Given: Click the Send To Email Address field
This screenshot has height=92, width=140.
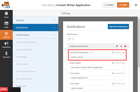Looking at the screenshot, I should click(97, 57).
